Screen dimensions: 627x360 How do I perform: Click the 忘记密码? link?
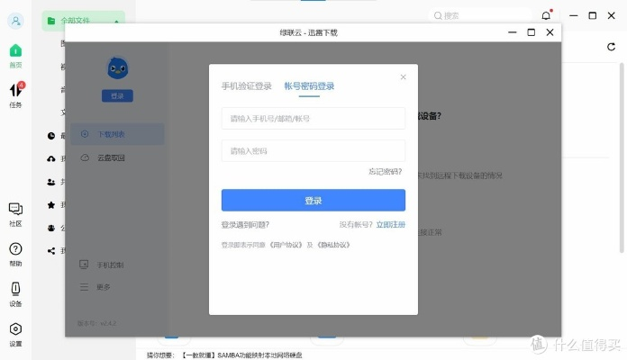385,171
